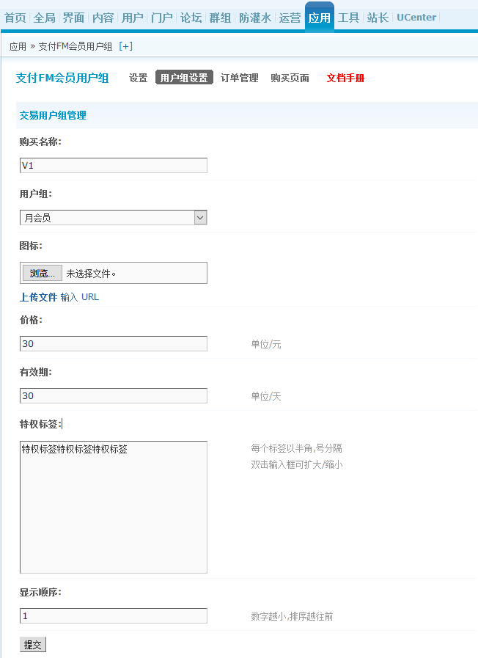Open the 购买页面 tab

tap(290, 78)
